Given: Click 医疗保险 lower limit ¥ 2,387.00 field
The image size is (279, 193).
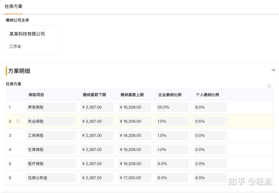Looking at the screenshot, I should (x=97, y=164).
